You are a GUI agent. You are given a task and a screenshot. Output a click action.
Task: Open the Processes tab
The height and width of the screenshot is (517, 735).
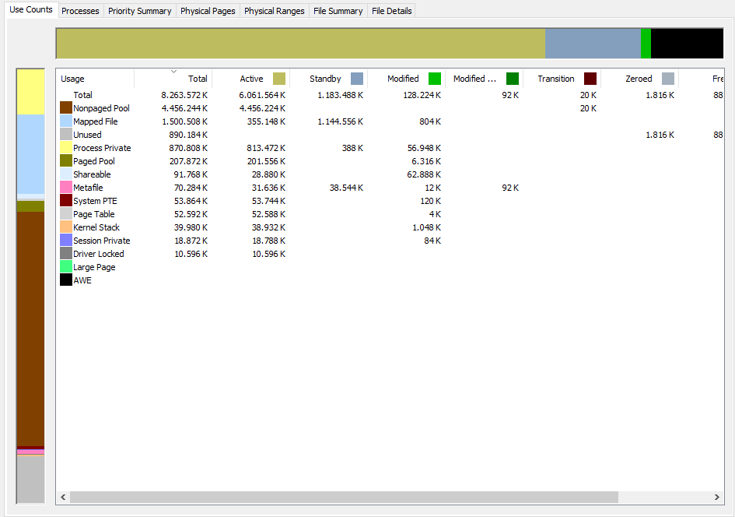coord(80,11)
